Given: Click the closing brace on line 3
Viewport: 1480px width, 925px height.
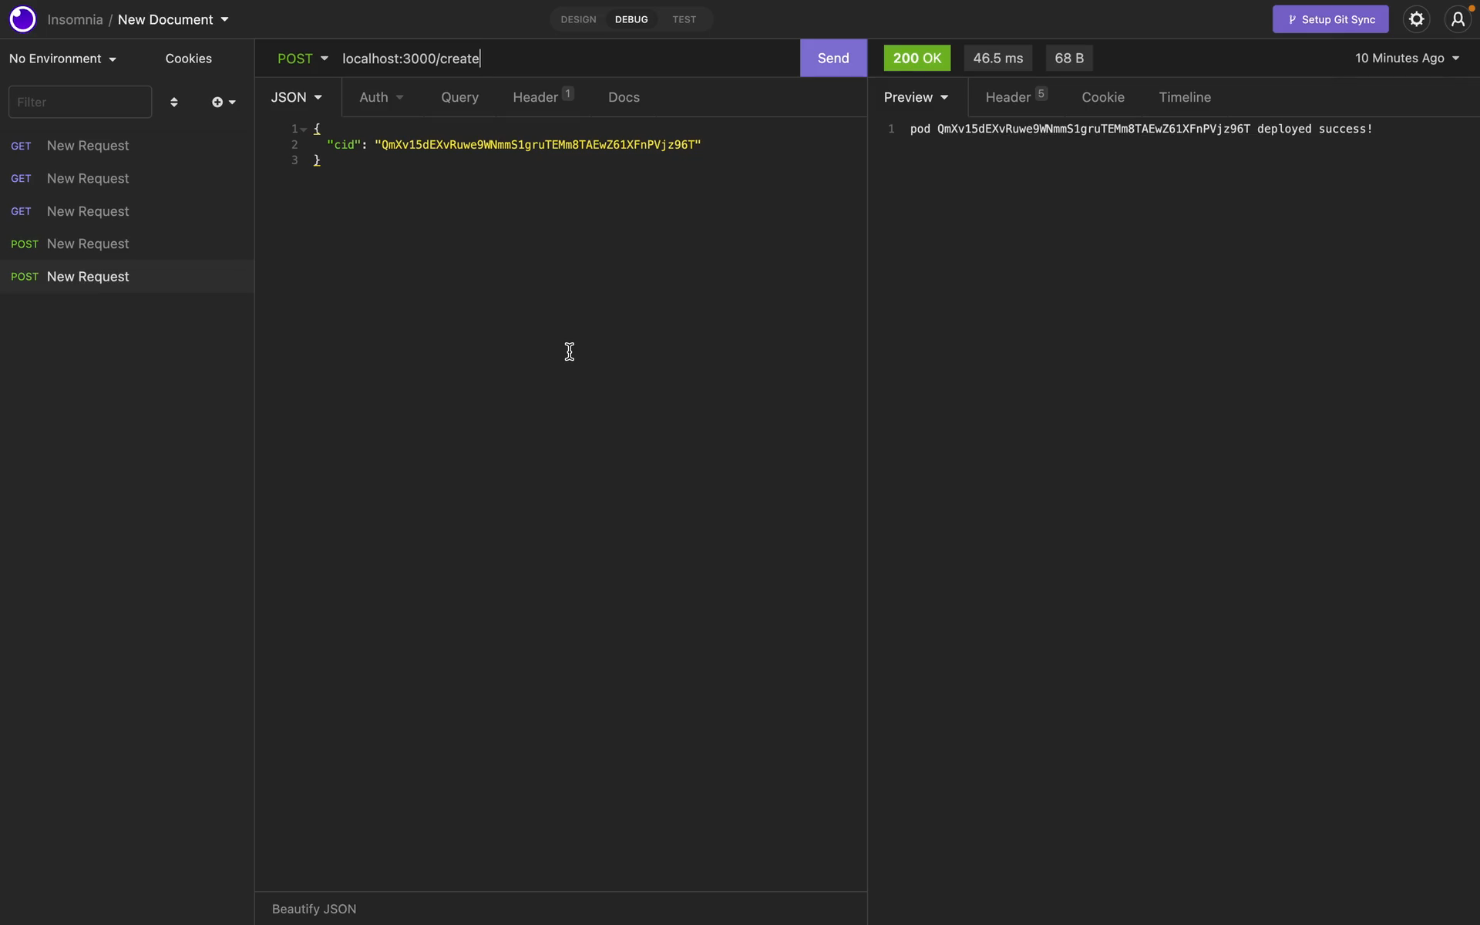Looking at the screenshot, I should coord(317,160).
